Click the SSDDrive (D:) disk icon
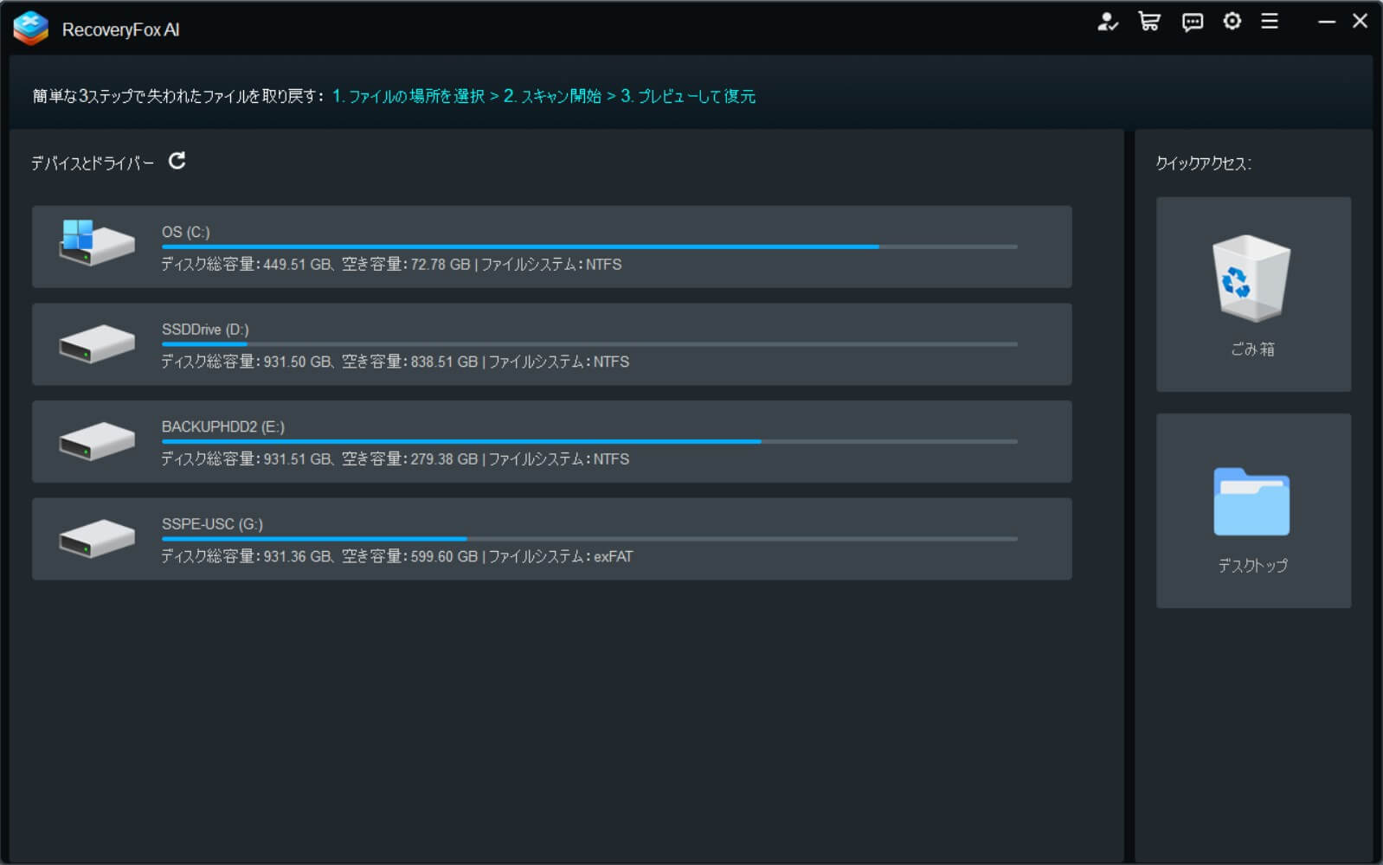This screenshot has height=865, width=1383. [x=96, y=344]
